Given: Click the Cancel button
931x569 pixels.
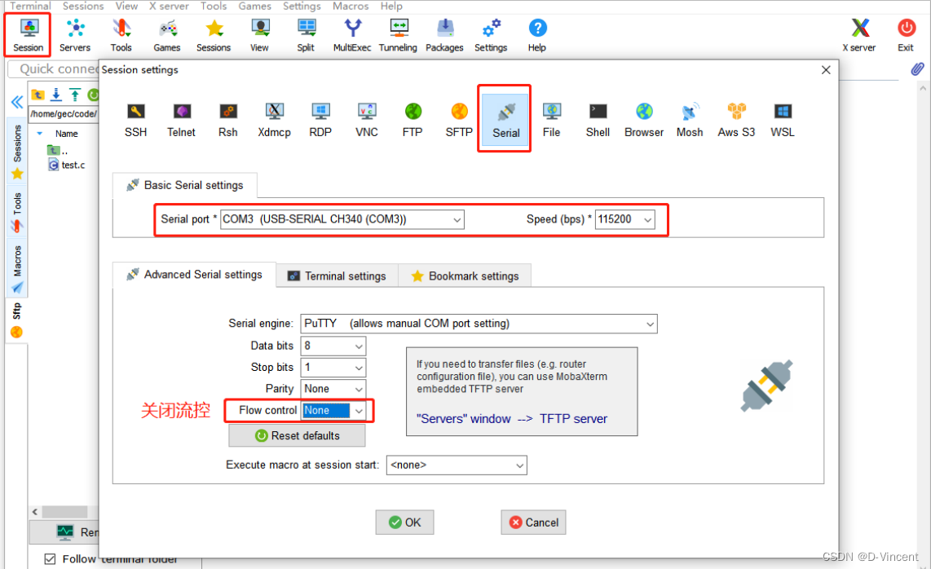Looking at the screenshot, I should pyautogui.click(x=533, y=523).
